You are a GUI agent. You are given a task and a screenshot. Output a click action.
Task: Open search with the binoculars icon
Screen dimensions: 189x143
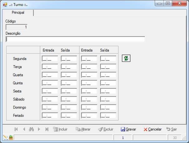tap(31, 129)
